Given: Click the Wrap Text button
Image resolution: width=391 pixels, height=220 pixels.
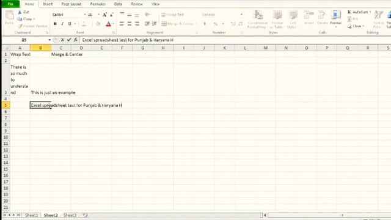Looking at the screenshot, I should pyautogui.click(x=172, y=15).
